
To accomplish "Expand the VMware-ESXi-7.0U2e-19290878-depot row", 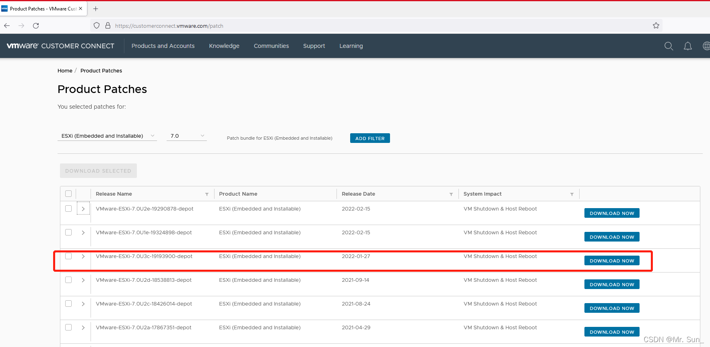I will click(x=83, y=209).
